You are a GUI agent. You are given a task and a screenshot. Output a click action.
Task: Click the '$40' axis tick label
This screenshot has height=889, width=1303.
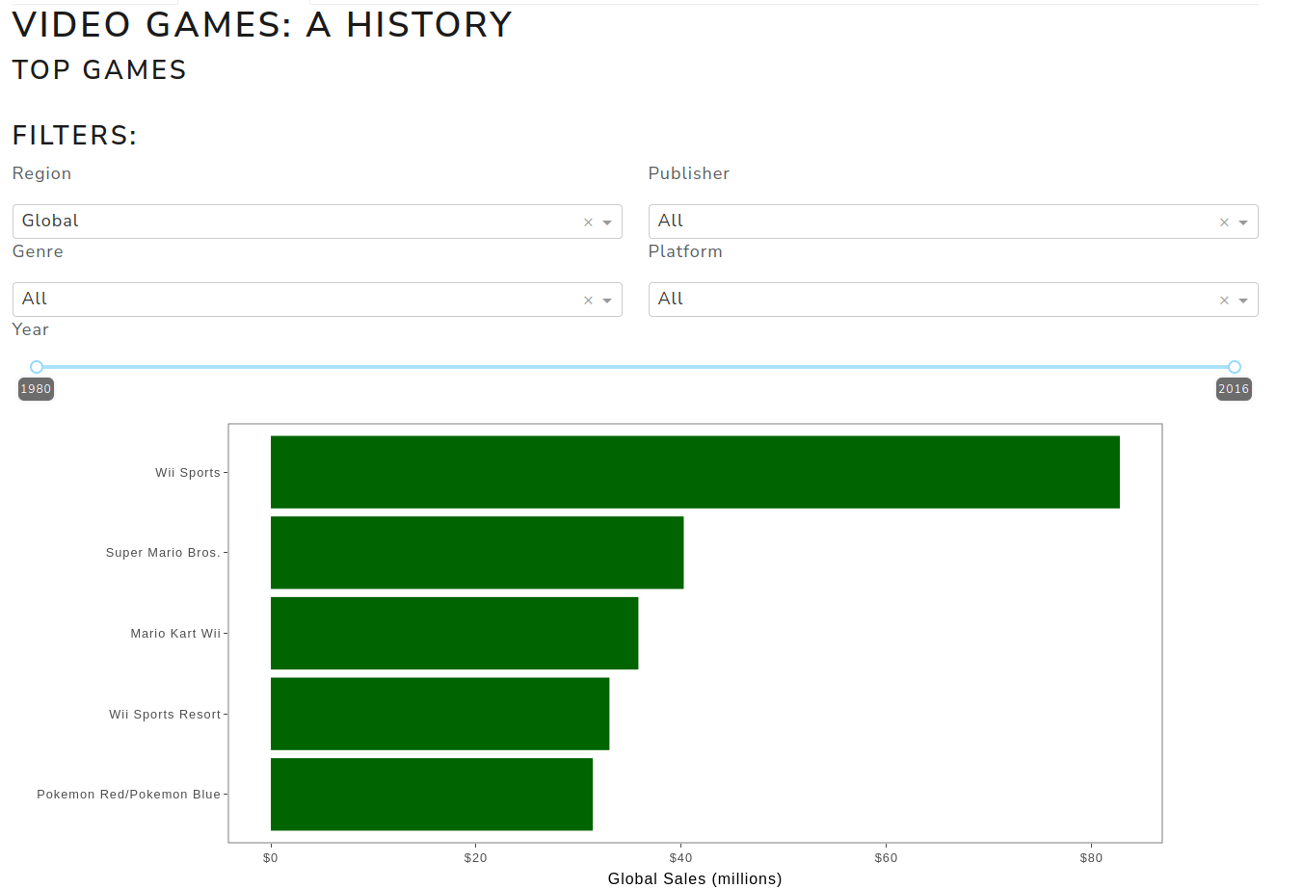click(680, 858)
